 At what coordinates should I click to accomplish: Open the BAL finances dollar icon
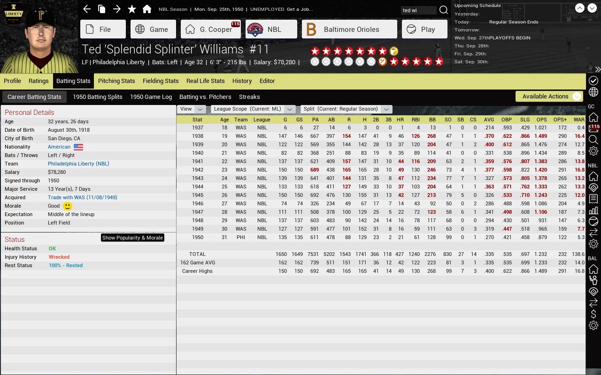593,314
